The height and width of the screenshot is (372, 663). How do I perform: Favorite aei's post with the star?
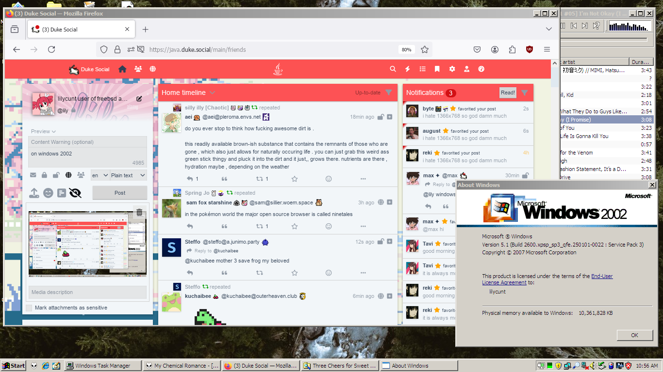tap(294, 179)
